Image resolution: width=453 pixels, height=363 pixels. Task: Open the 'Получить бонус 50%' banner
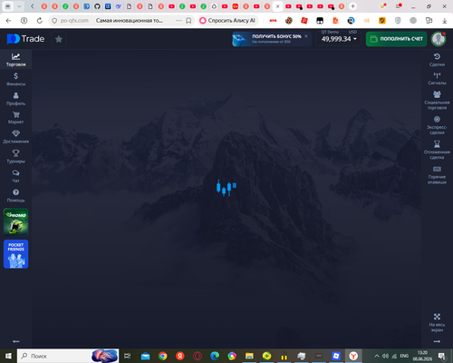[x=271, y=39]
